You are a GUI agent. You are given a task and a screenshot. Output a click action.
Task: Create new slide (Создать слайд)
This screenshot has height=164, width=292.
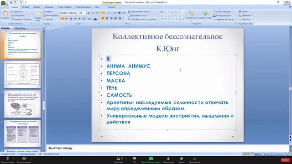click(38, 16)
